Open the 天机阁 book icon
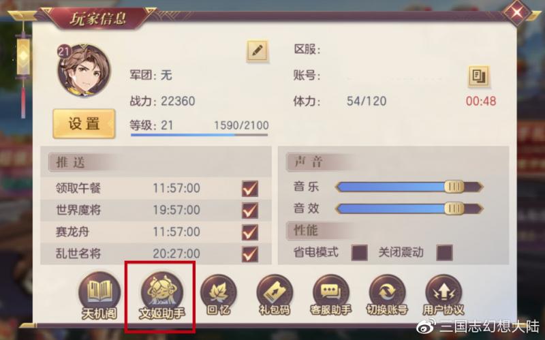This screenshot has width=545, height=340. [99, 295]
